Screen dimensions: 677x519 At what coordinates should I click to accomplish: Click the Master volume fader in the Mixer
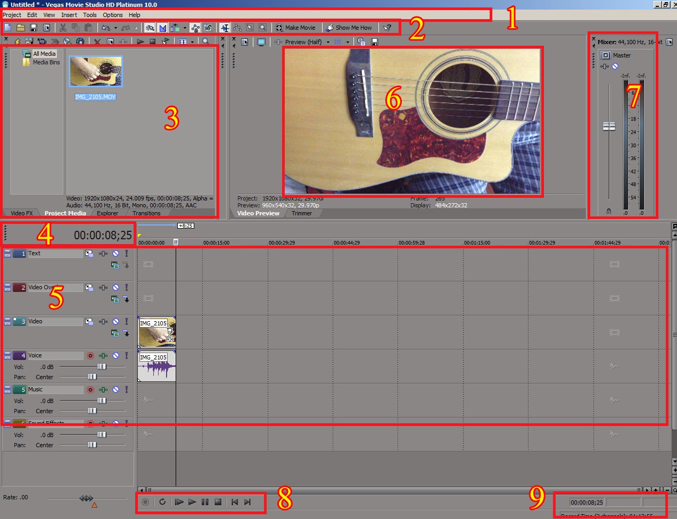pyautogui.click(x=609, y=125)
